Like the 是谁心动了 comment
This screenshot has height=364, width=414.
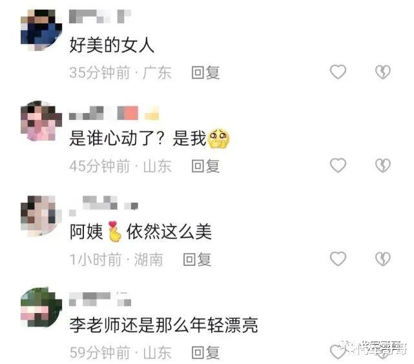338,165
